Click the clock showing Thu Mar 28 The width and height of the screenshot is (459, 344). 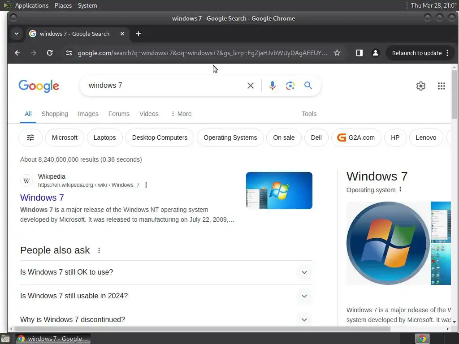tap(433, 5)
